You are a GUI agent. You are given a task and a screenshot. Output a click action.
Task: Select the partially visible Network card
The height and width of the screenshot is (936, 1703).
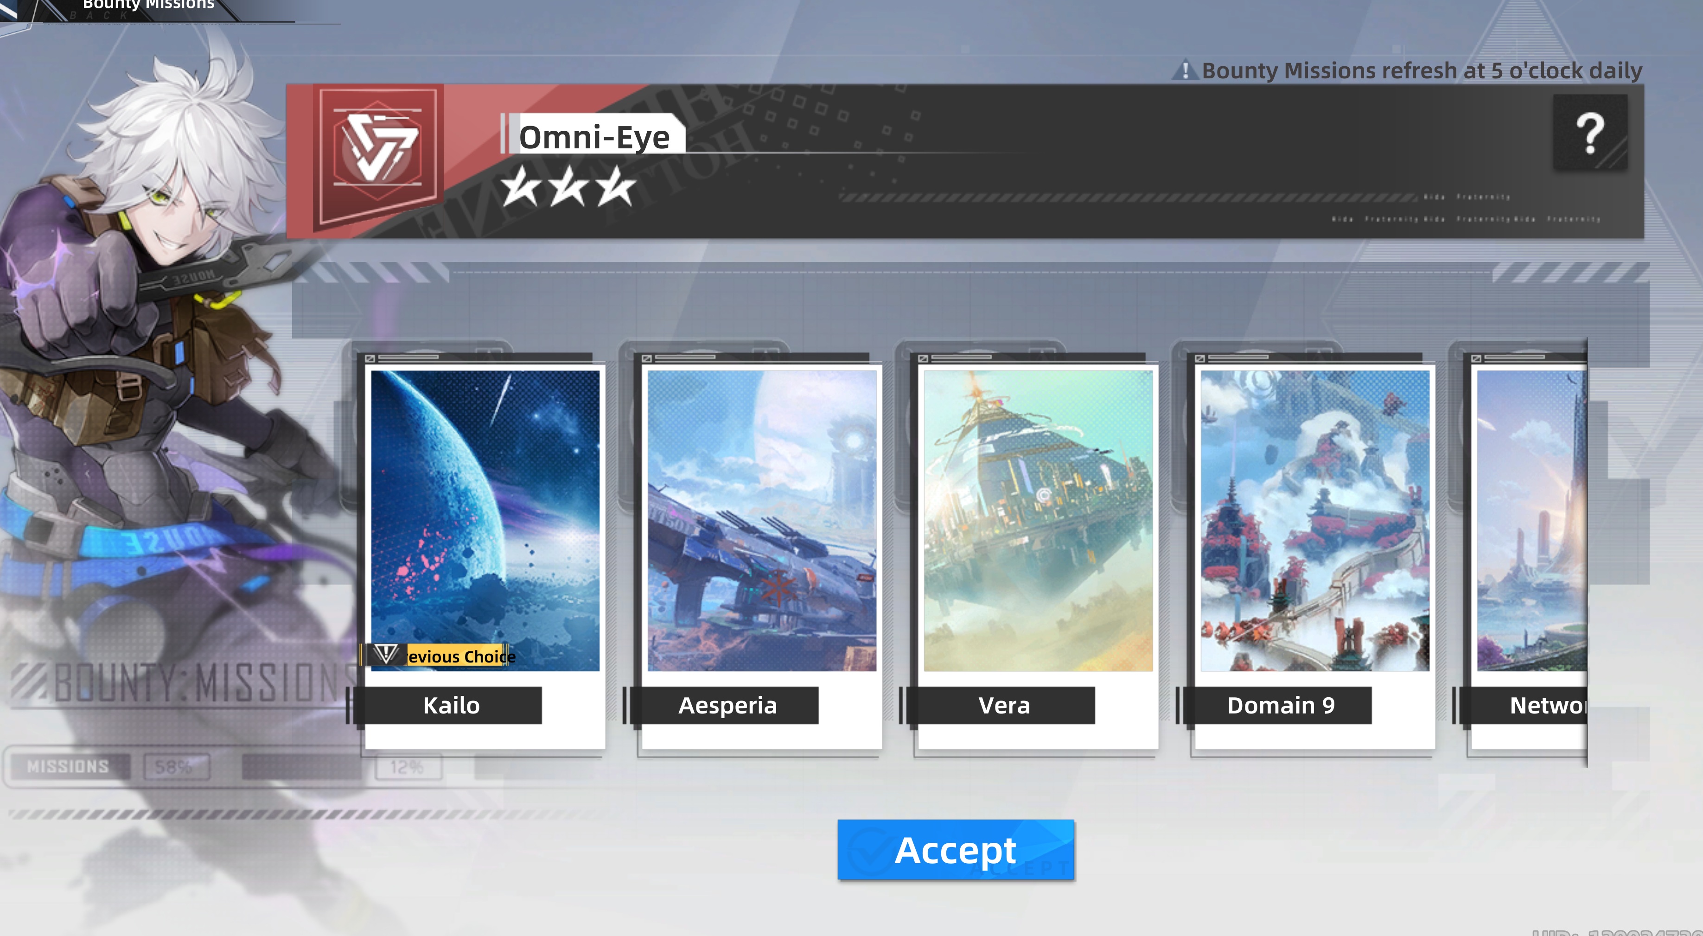pos(1532,520)
